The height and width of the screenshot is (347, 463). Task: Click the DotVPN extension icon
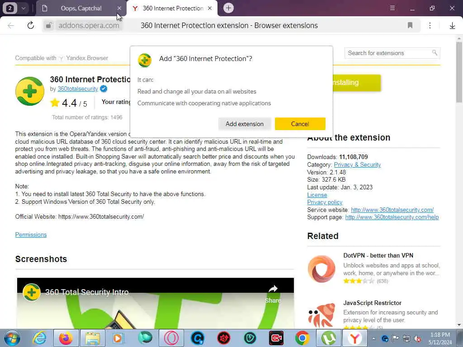click(321, 269)
